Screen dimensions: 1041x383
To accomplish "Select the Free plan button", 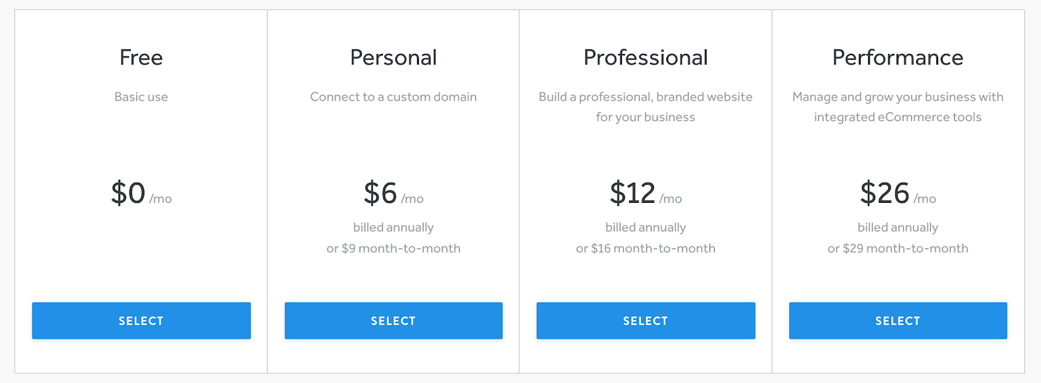I will tap(141, 321).
